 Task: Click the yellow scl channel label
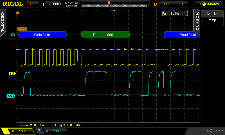point(12,73)
